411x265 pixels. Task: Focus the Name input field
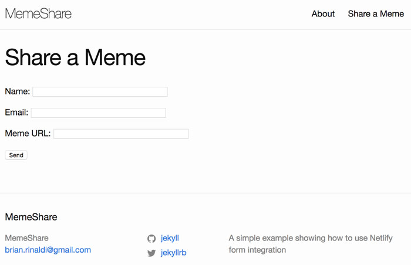point(100,92)
